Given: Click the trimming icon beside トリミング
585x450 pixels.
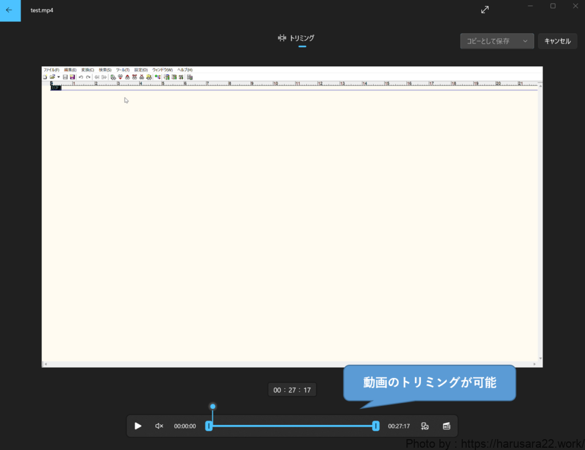Looking at the screenshot, I should 282,38.
